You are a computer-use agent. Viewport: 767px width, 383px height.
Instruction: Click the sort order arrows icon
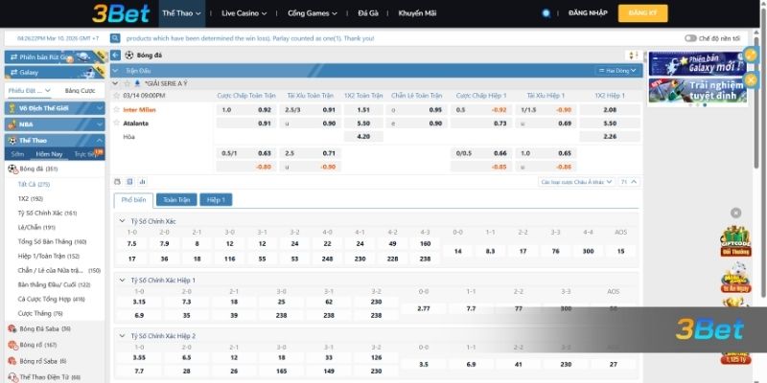(633, 56)
